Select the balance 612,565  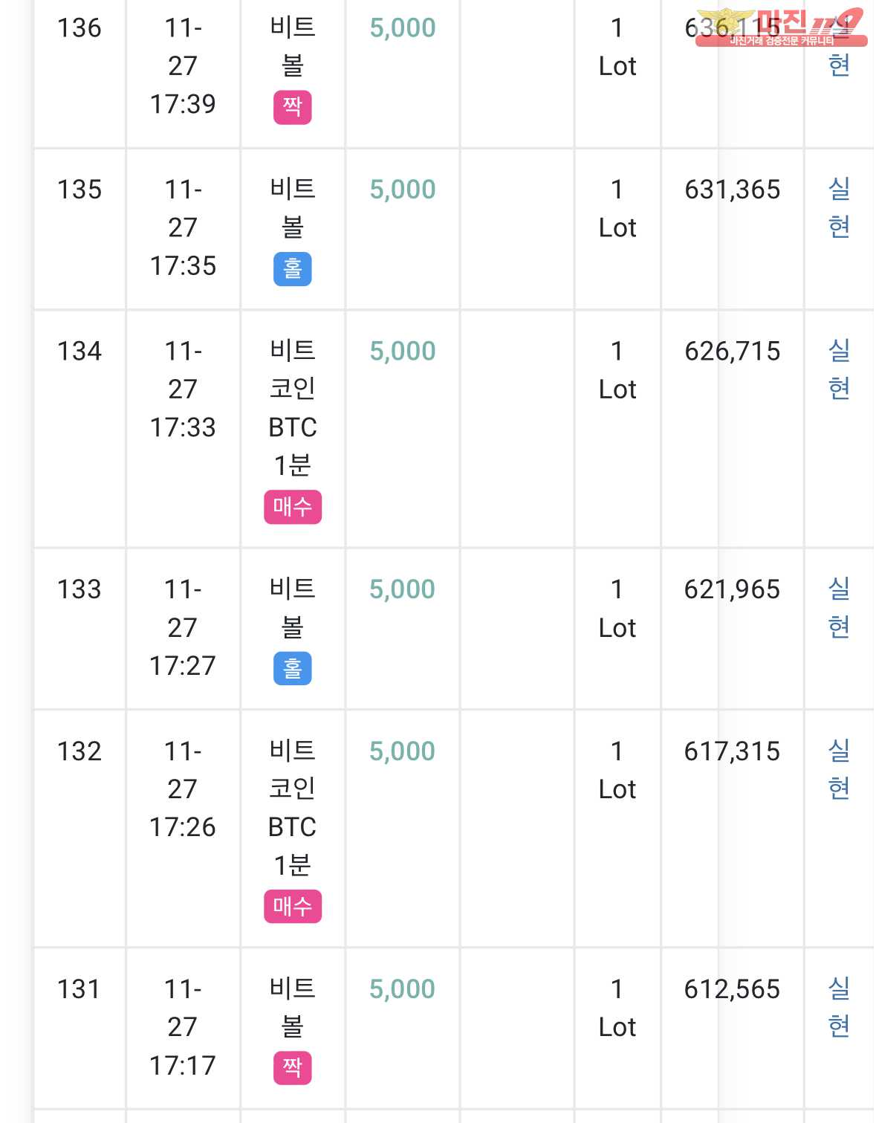(x=733, y=989)
